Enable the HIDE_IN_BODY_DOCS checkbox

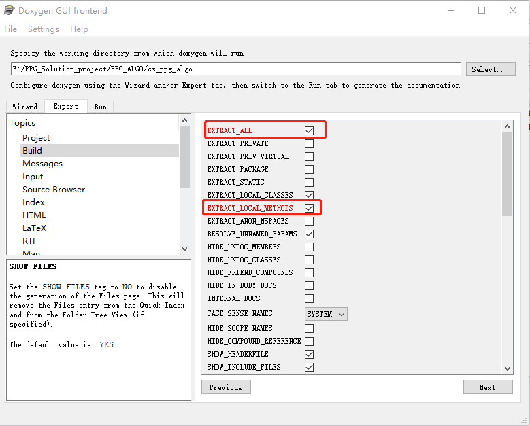pyautogui.click(x=309, y=285)
